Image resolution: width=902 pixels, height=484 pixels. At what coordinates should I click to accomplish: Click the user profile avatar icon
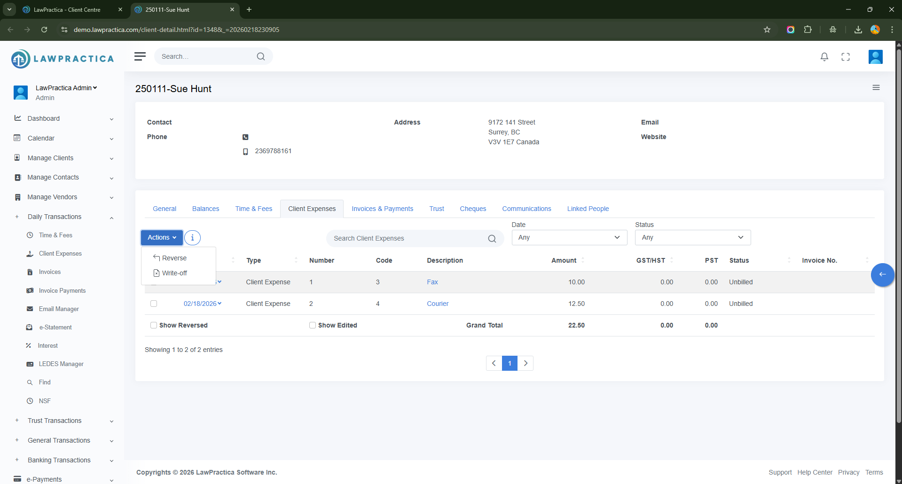875,57
